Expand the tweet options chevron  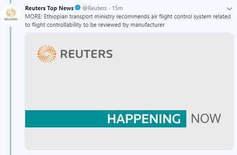coord(229,9)
